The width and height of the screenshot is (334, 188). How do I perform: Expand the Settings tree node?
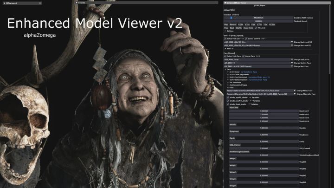(225, 31)
